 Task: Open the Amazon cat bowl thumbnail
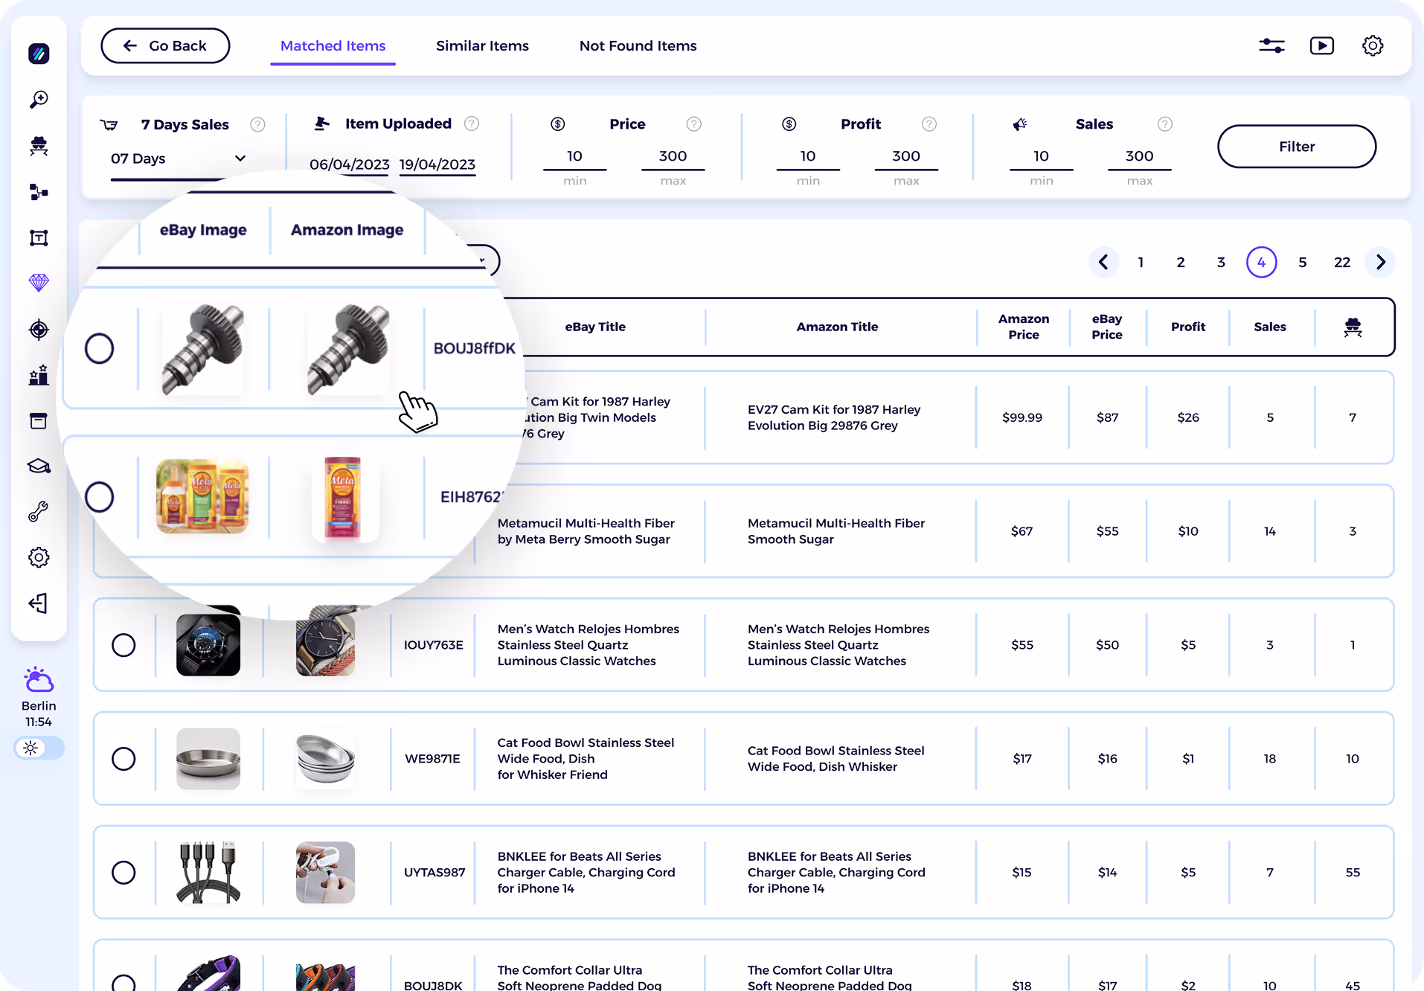coord(325,759)
